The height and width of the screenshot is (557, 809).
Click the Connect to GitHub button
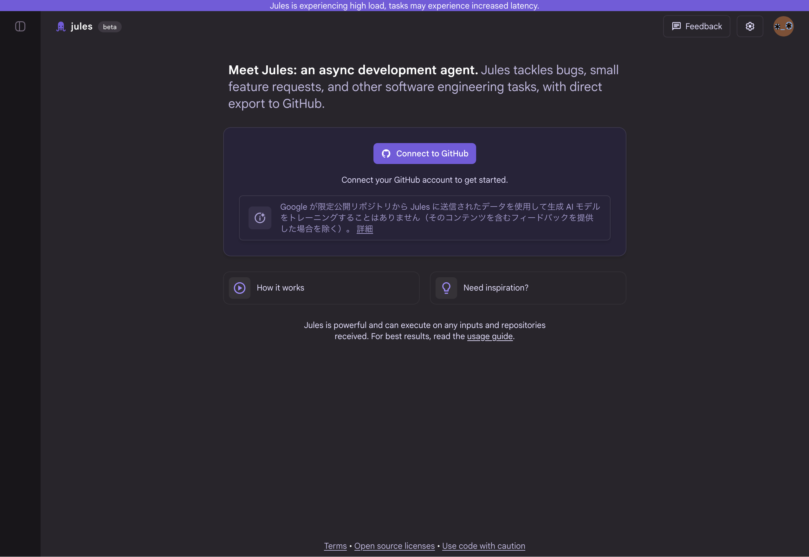click(424, 154)
